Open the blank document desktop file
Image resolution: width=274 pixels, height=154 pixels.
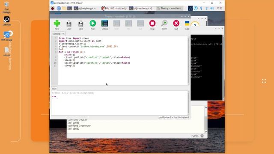click(7, 51)
